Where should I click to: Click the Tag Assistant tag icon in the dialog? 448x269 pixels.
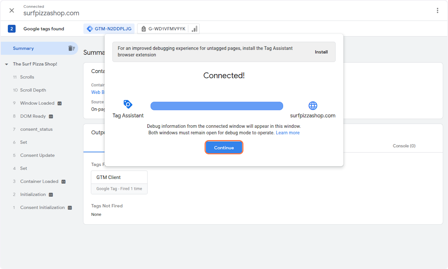click(128, 104)
